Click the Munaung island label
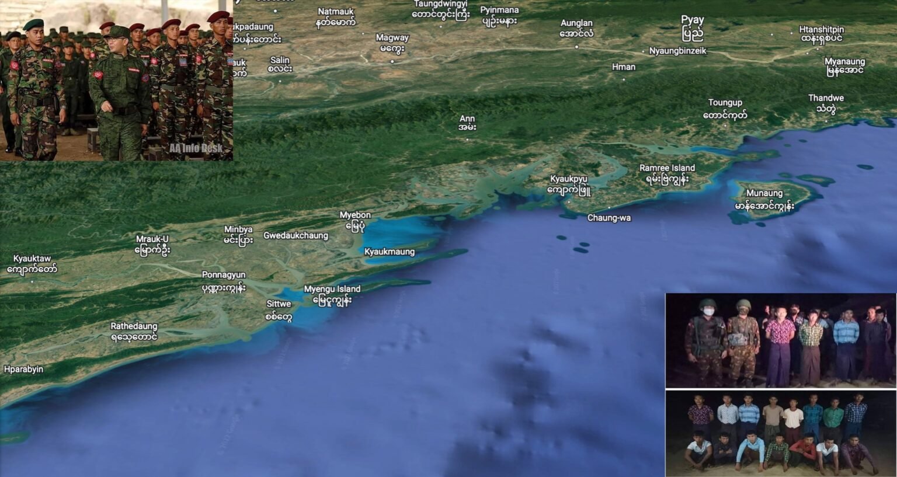897x477 pixels. [764, 199]
